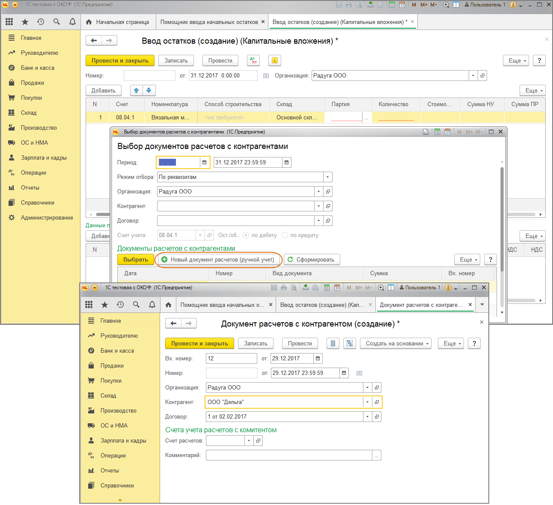This screenshot has width=553, height=505.
Task: Click the selection dialog vertical scrollbar
Action: [x=502, y=218]
